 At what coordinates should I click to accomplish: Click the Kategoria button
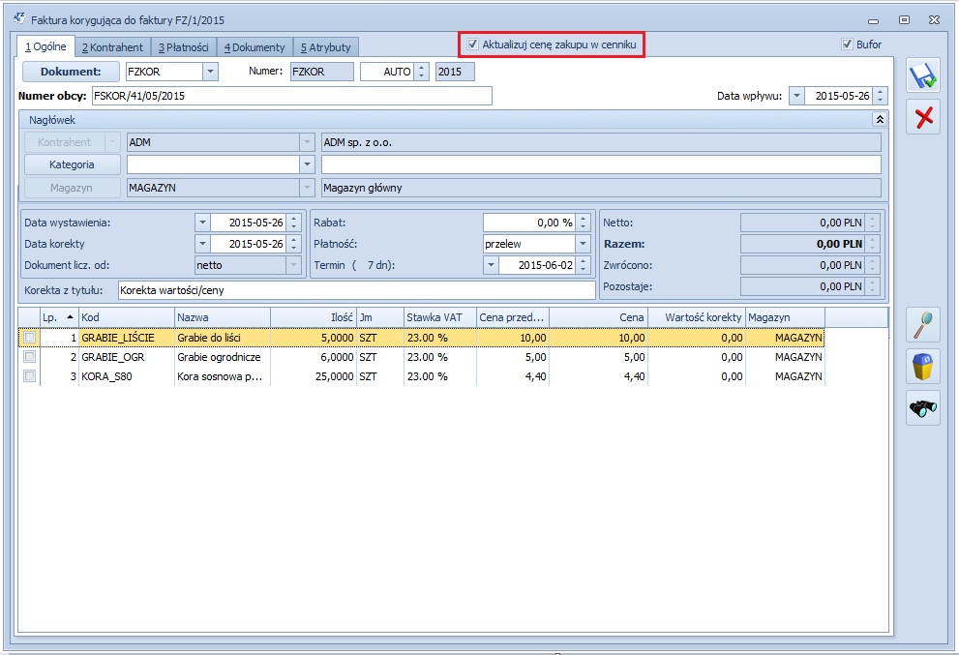[x=72, y=164]
